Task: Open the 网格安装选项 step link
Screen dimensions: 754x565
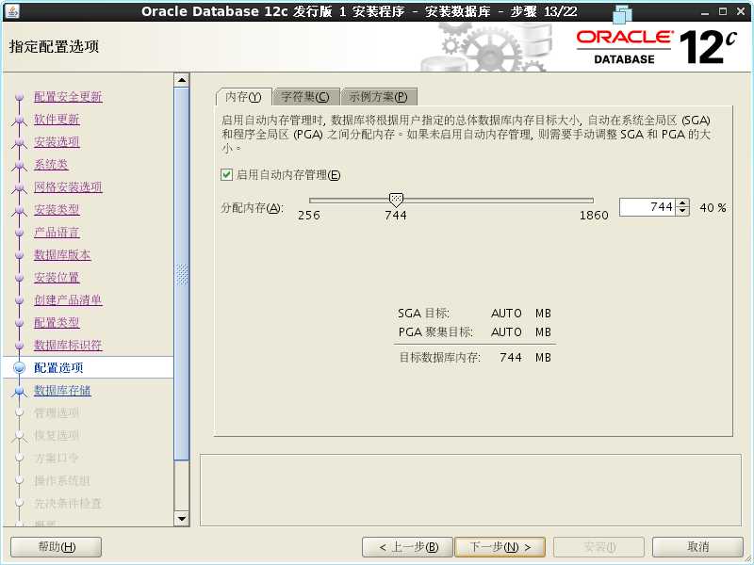Action: 68,186
